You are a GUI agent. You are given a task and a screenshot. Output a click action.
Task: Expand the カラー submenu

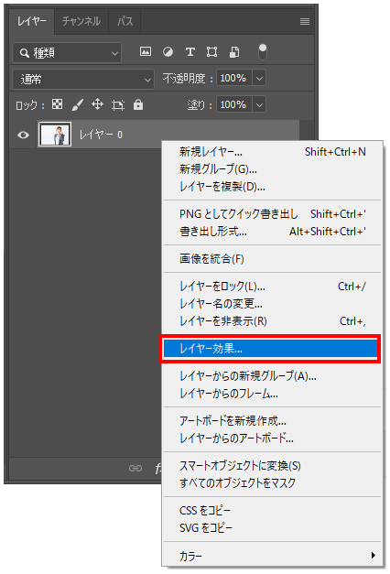click(x=272, y=556)
